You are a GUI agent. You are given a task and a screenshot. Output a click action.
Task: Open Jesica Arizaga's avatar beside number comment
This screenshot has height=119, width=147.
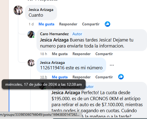click(x=31, y=63)
